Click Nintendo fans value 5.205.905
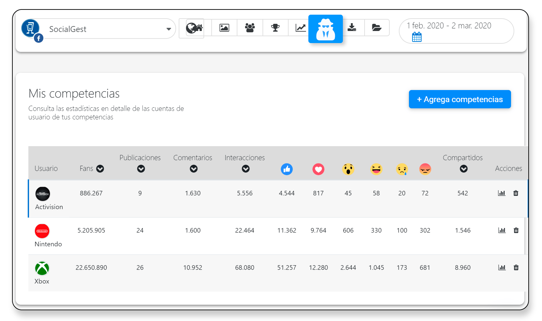 [91, 230]
